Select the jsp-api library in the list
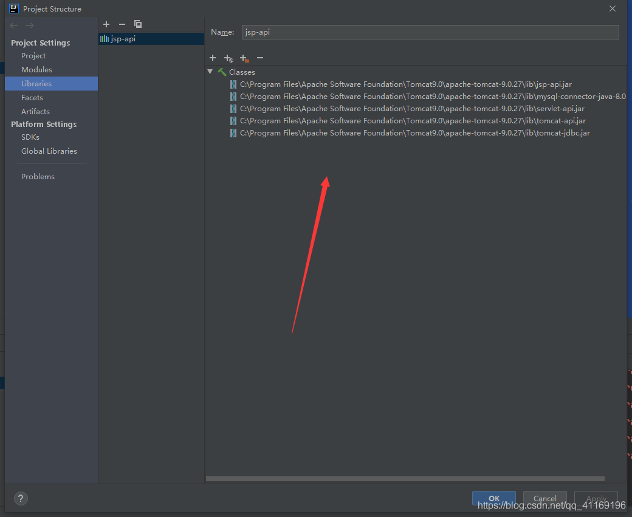This screenshot has height=517, width=632. click(x=151, y=39)
